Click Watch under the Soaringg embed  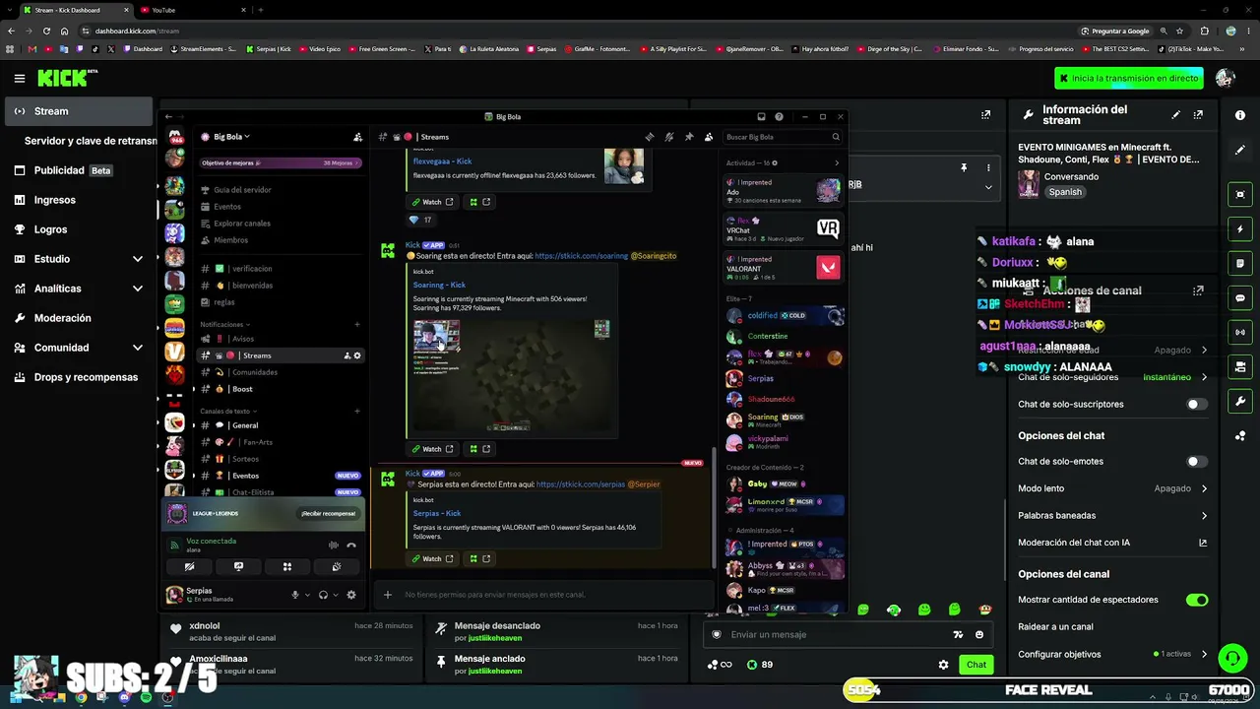point(433,449)
